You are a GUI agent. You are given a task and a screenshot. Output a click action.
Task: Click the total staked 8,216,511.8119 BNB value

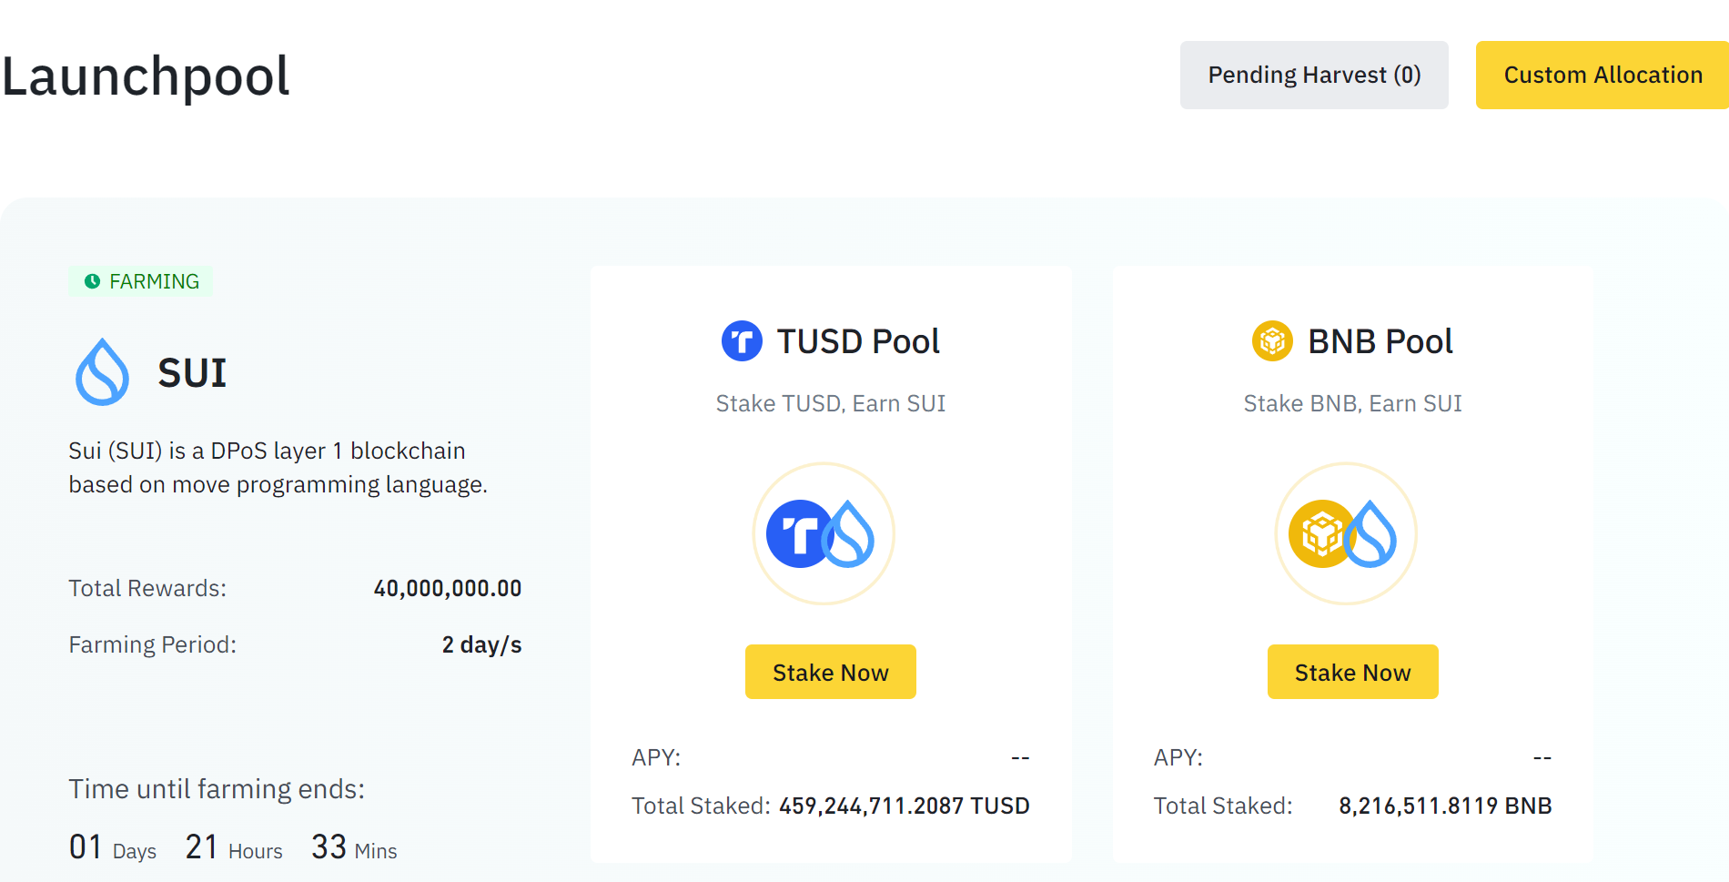(x=1445, y=806)
